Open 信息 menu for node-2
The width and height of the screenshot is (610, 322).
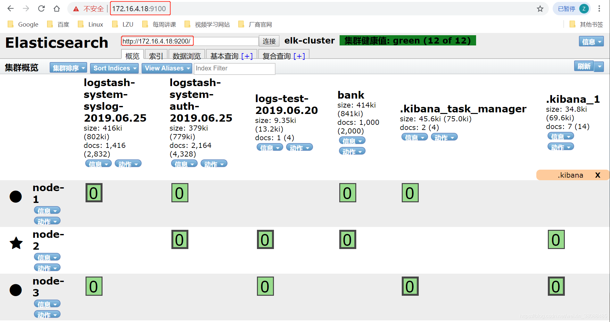pyautogui.click(x=47, y=257)
